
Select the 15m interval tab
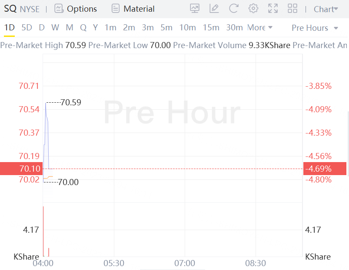(x=211, y=28)
